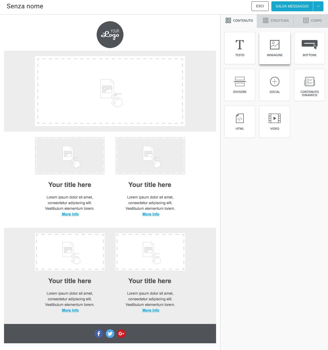Click left Lorem ipsum paragraph in white section
This screenshot has height=350, width=328.
(70, 203)
